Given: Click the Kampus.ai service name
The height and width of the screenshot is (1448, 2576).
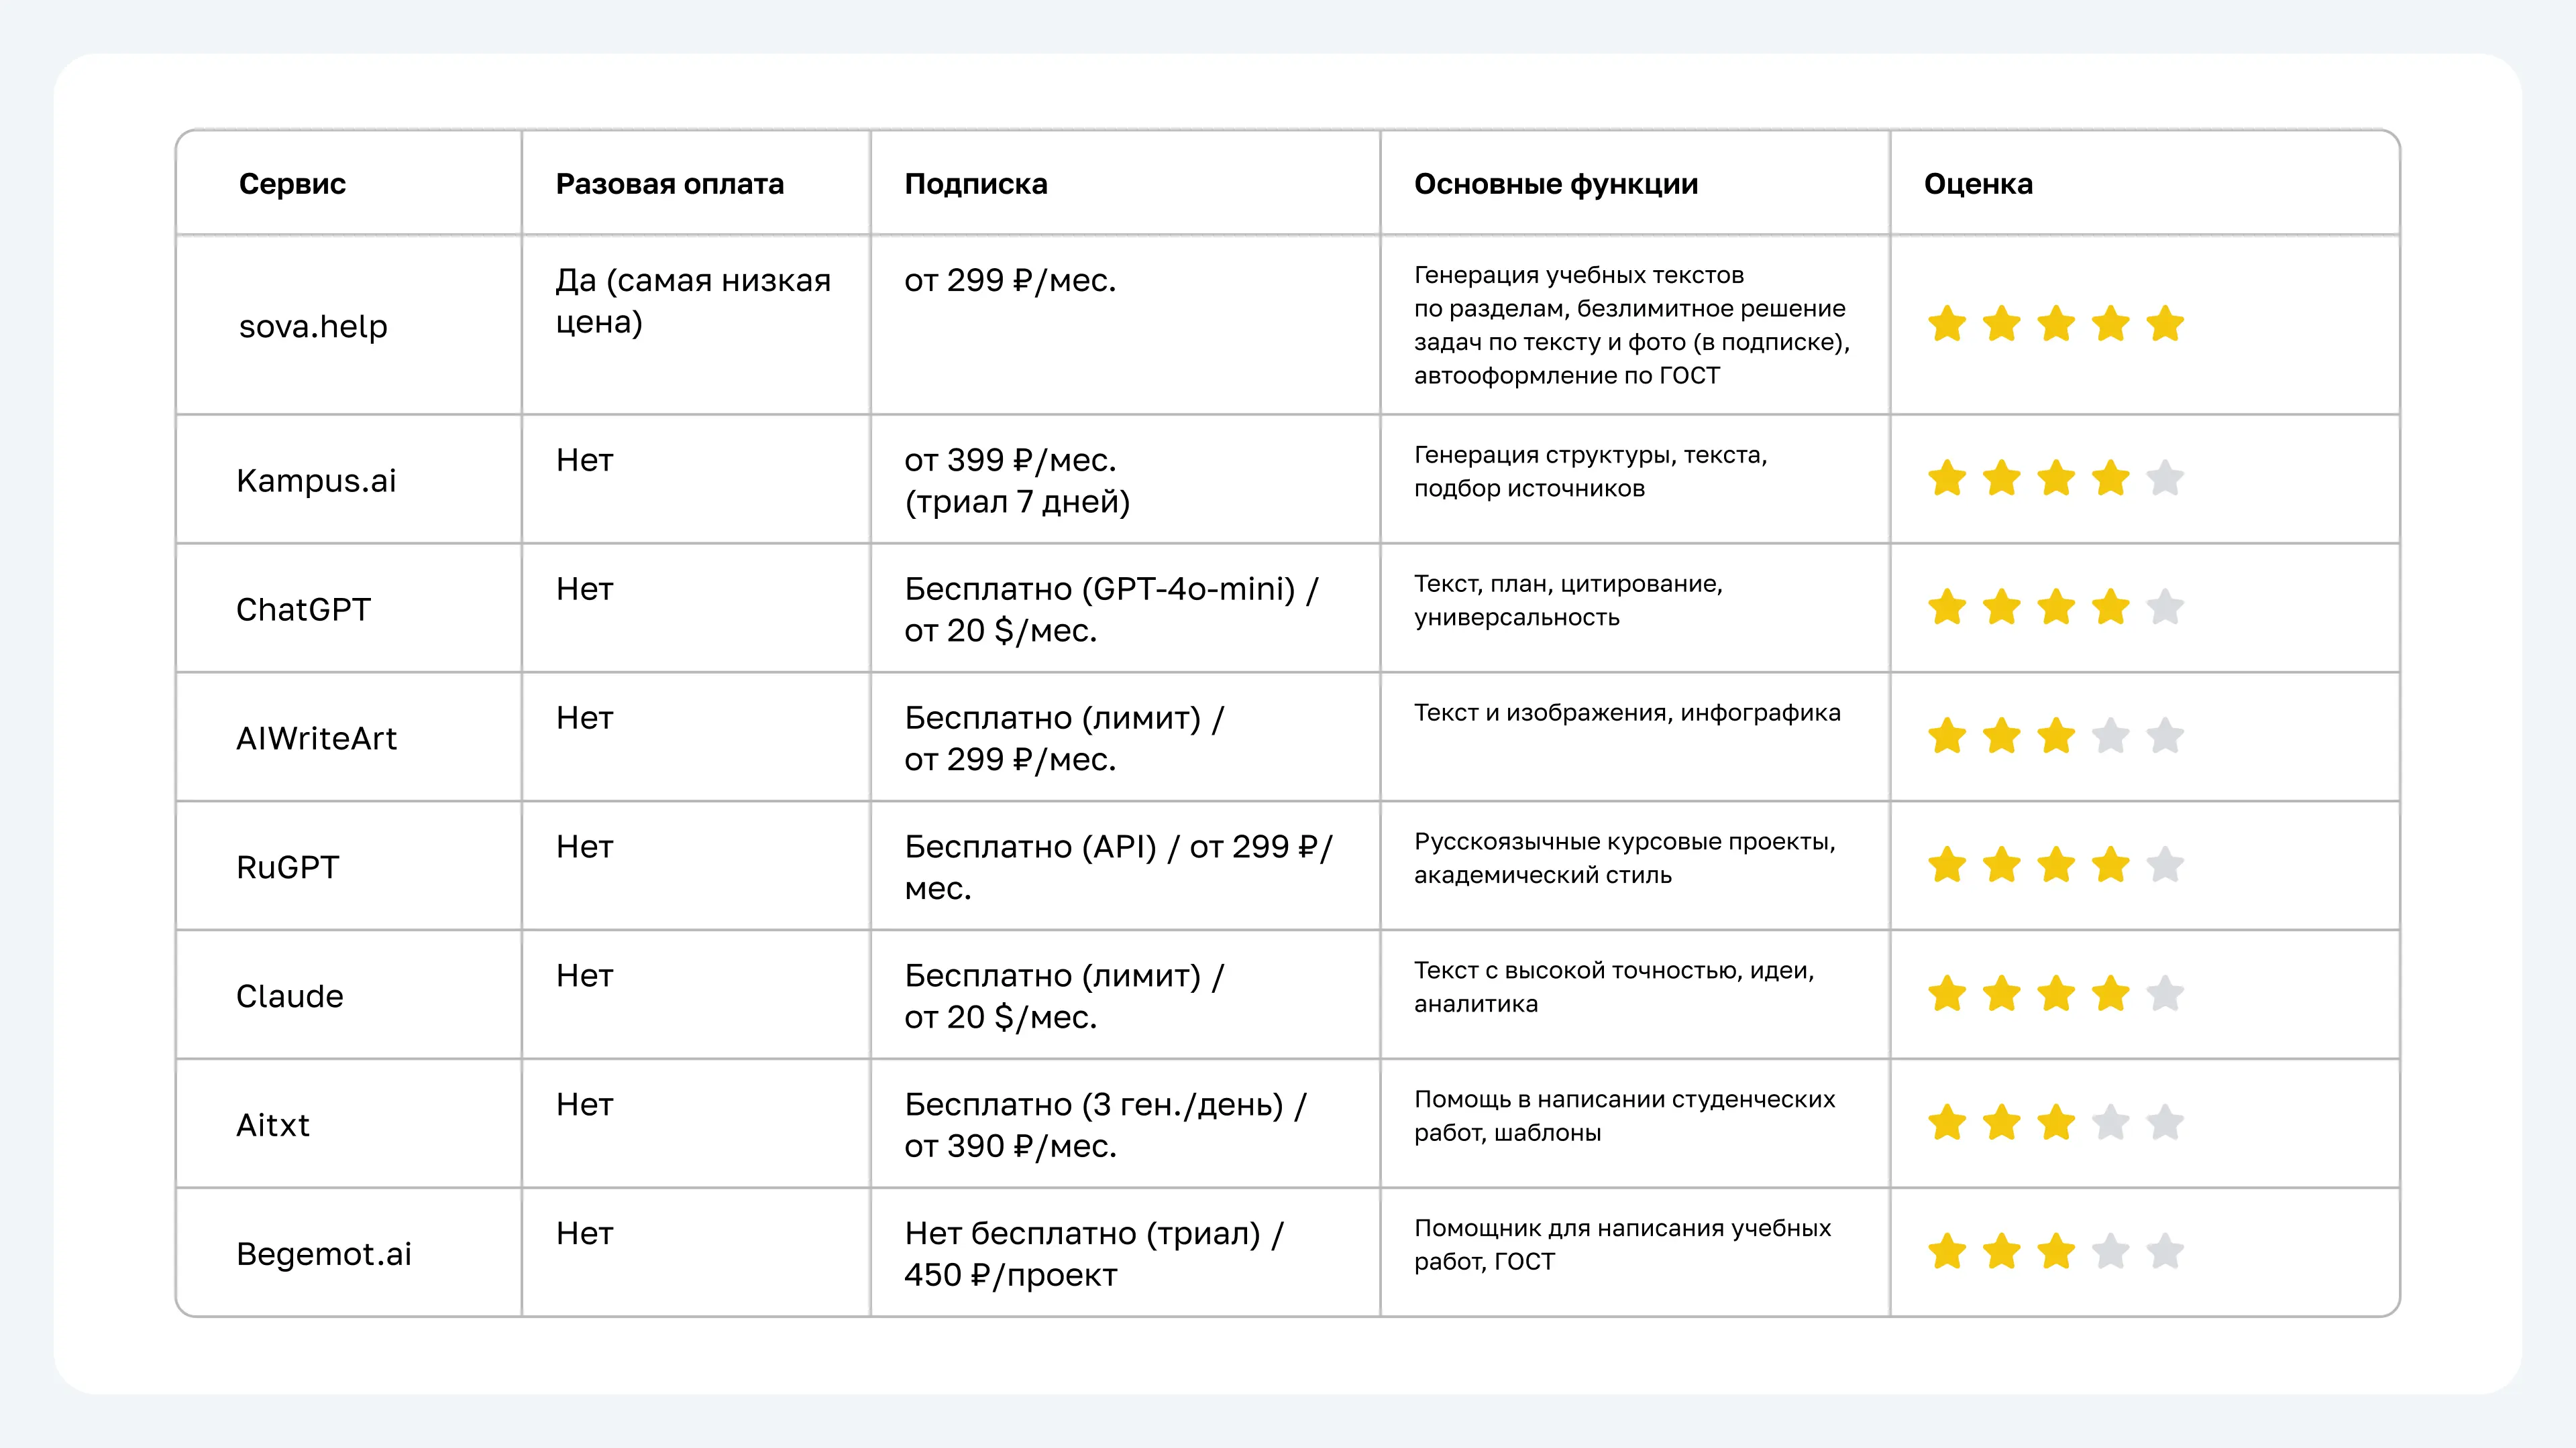Looking at the screenshot, I should (316, 481).
